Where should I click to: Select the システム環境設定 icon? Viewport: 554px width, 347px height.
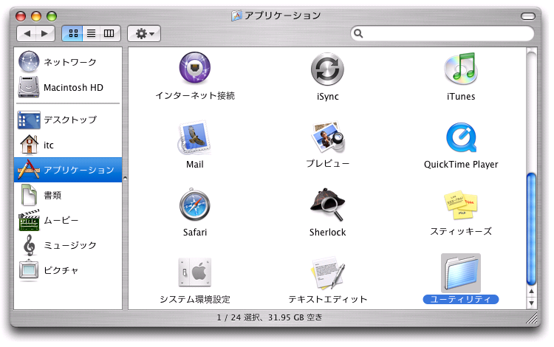coord(194,272)
